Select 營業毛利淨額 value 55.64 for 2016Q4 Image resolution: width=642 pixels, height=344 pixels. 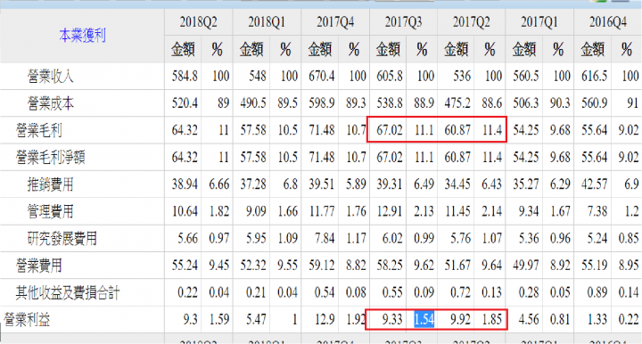(594, 157)
